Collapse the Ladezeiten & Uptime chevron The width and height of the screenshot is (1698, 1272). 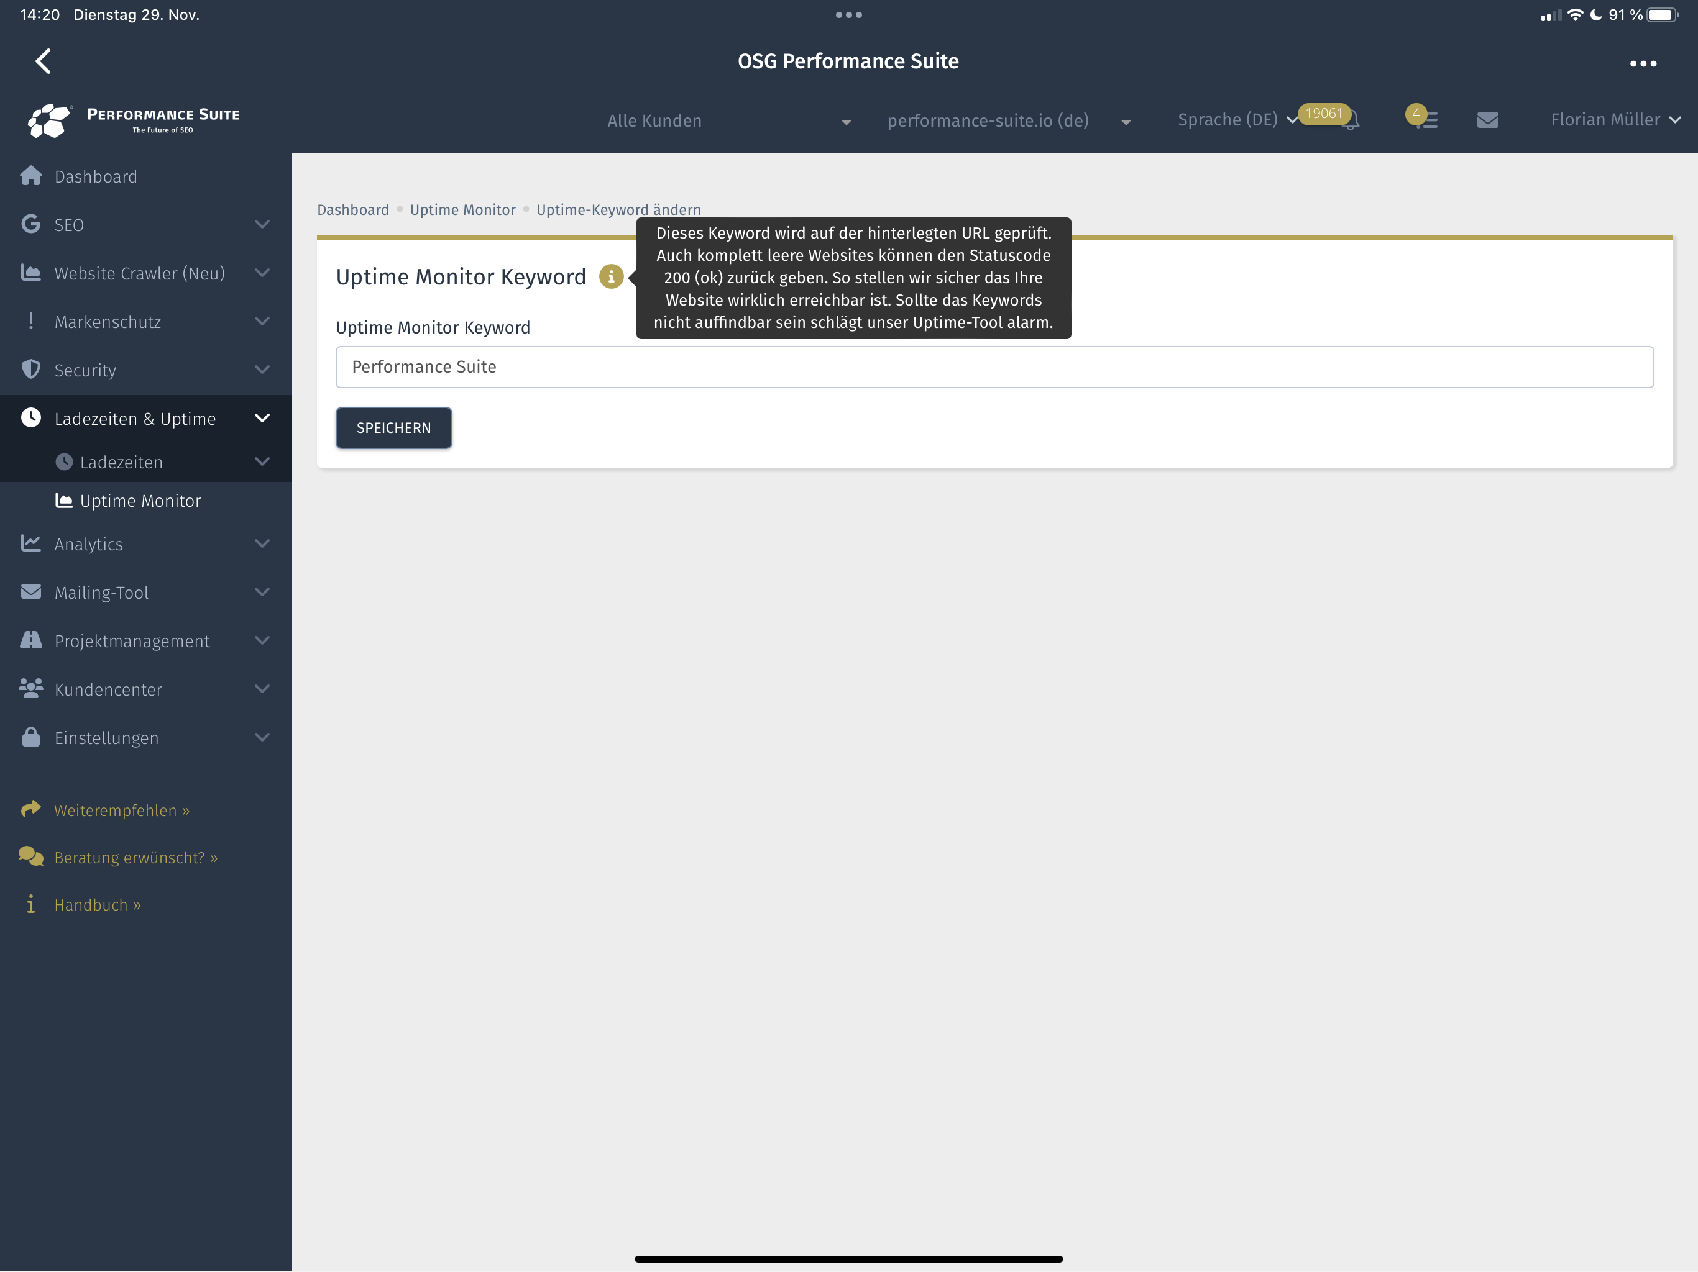click(262, 418)
